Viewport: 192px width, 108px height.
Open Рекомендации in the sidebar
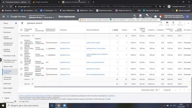9,28
